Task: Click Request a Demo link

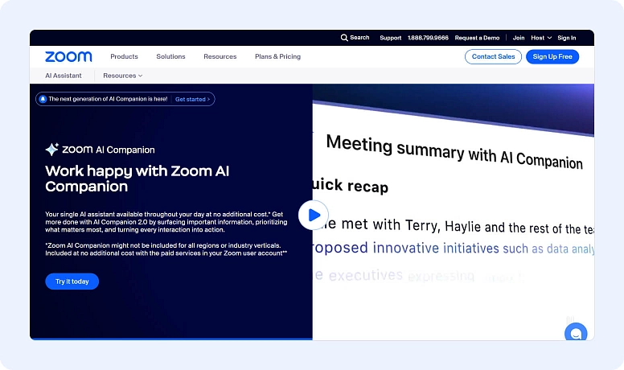Action: tap(477, 38)
